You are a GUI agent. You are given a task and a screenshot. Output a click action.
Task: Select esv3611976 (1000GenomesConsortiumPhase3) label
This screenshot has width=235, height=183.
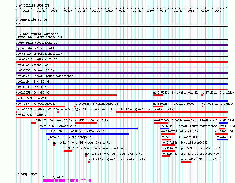coord(95,148)
